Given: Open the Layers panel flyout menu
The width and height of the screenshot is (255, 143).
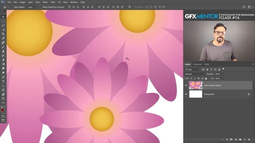Looking at the screenshot, I should (253, 64).
